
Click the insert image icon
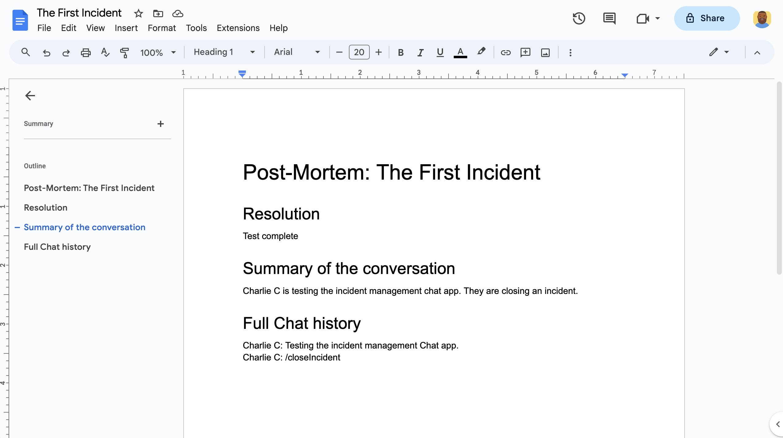pyautogui.click(x=545, y=52)
